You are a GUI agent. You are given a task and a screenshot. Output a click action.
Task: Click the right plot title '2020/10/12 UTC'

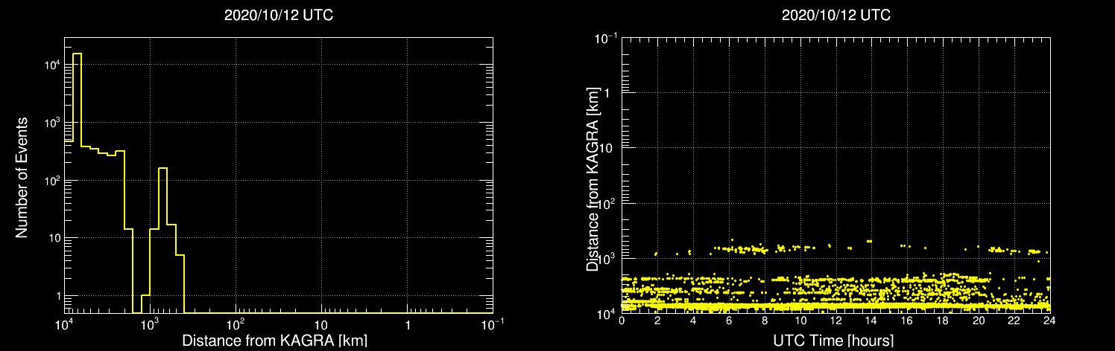tap(836, 16)
